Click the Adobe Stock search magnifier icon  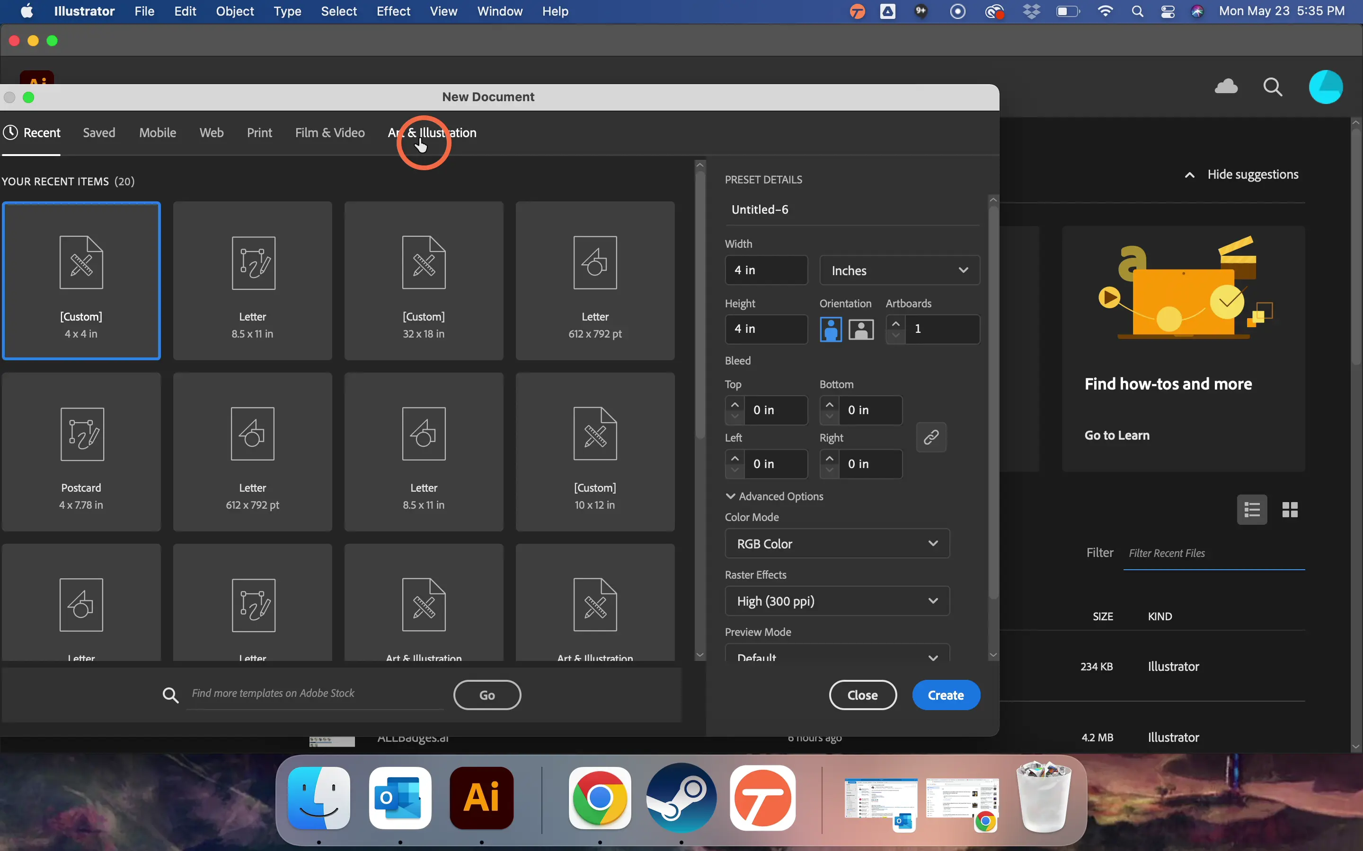[171, 695]
